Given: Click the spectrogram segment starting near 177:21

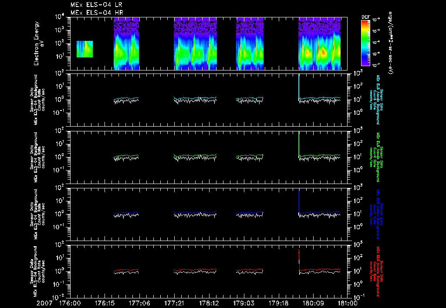Looking at the screenshot, I should pyautogui.click(x=195, y=44).
